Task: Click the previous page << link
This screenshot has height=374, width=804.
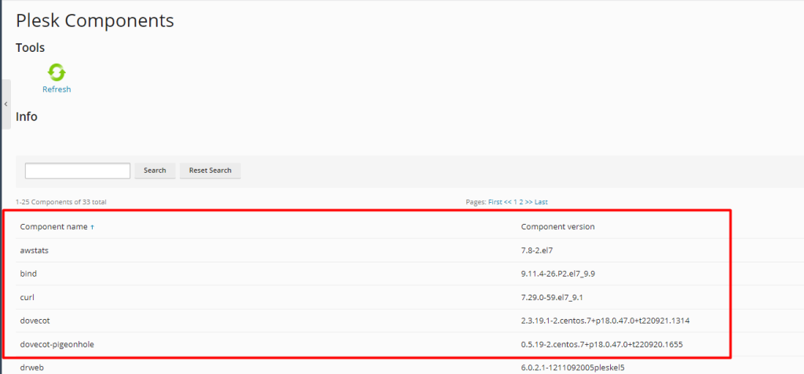Action: tap(508, 202)
